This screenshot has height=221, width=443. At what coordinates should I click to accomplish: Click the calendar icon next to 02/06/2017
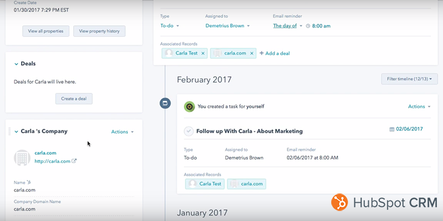click(392, 129)
